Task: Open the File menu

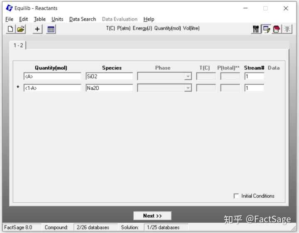Action: point(9,19)
